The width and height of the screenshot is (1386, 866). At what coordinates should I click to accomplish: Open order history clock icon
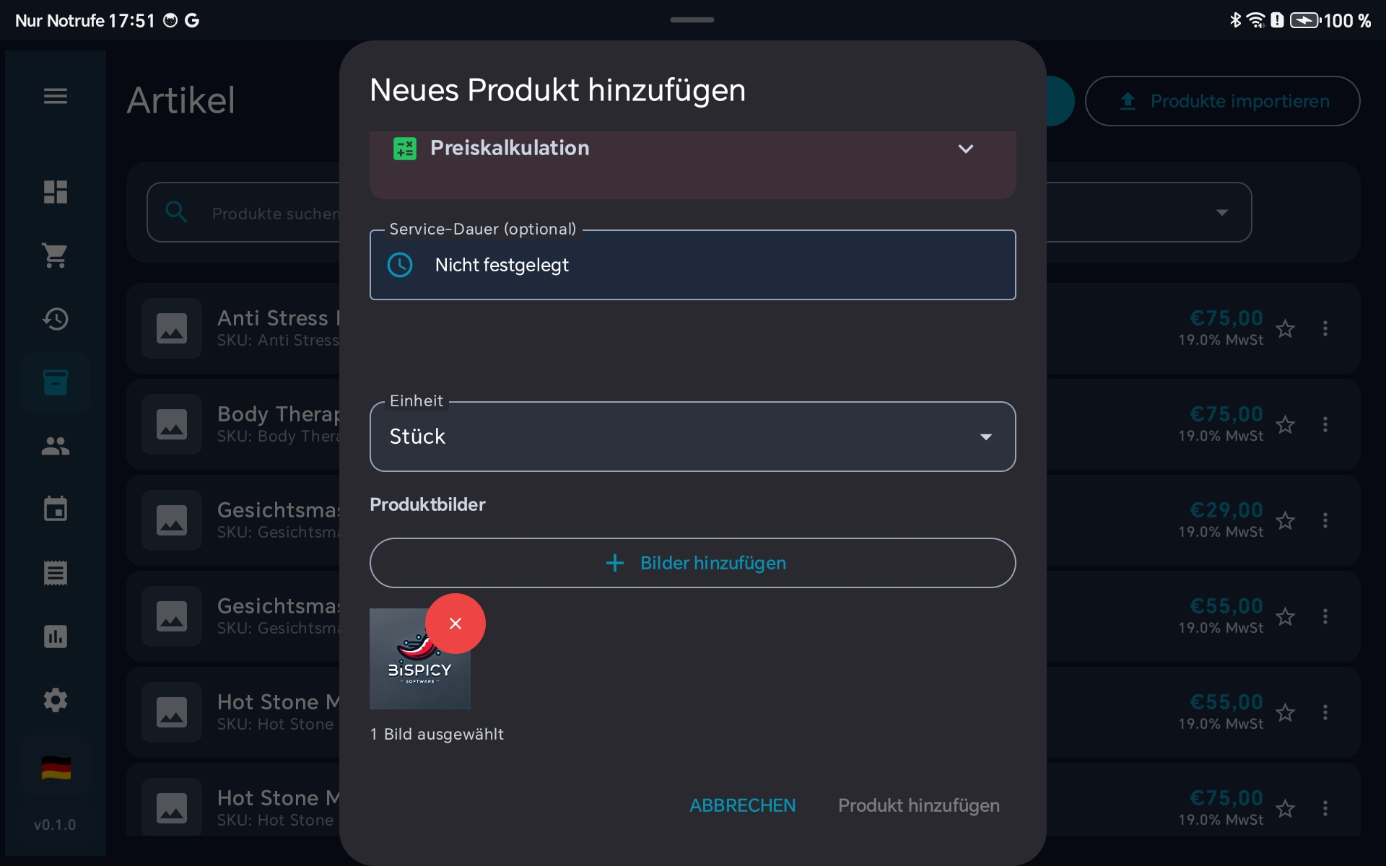point(55,319)
